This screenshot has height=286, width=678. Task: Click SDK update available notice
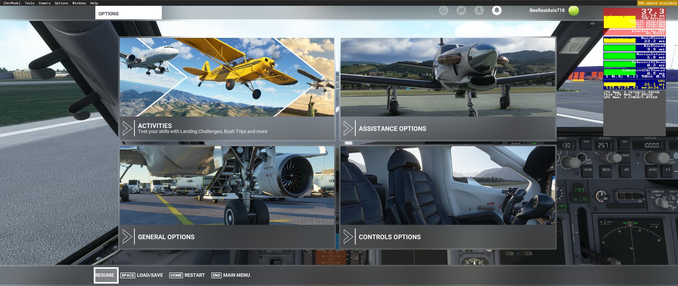pos(657,3)
